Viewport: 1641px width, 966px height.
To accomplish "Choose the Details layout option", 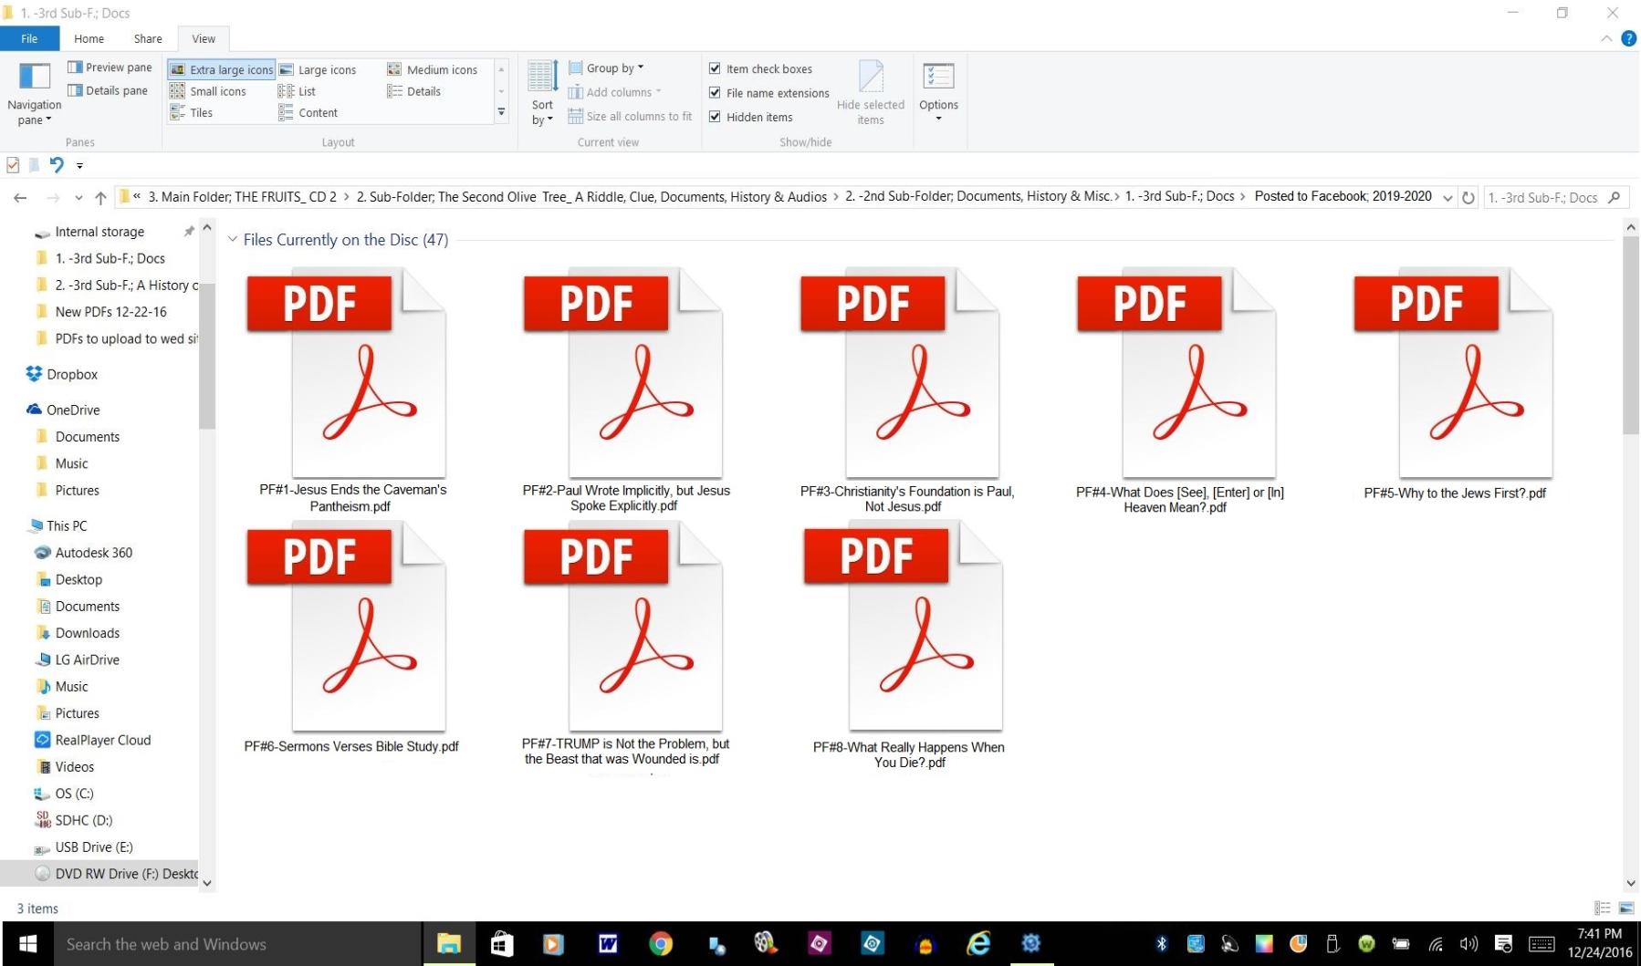I will pyautogui.click(x=414, y=91).
